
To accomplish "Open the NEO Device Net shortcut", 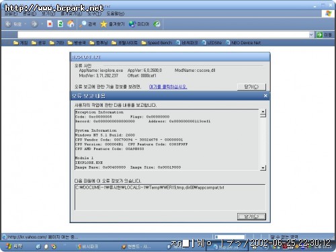I will click(x=243, y=42).
